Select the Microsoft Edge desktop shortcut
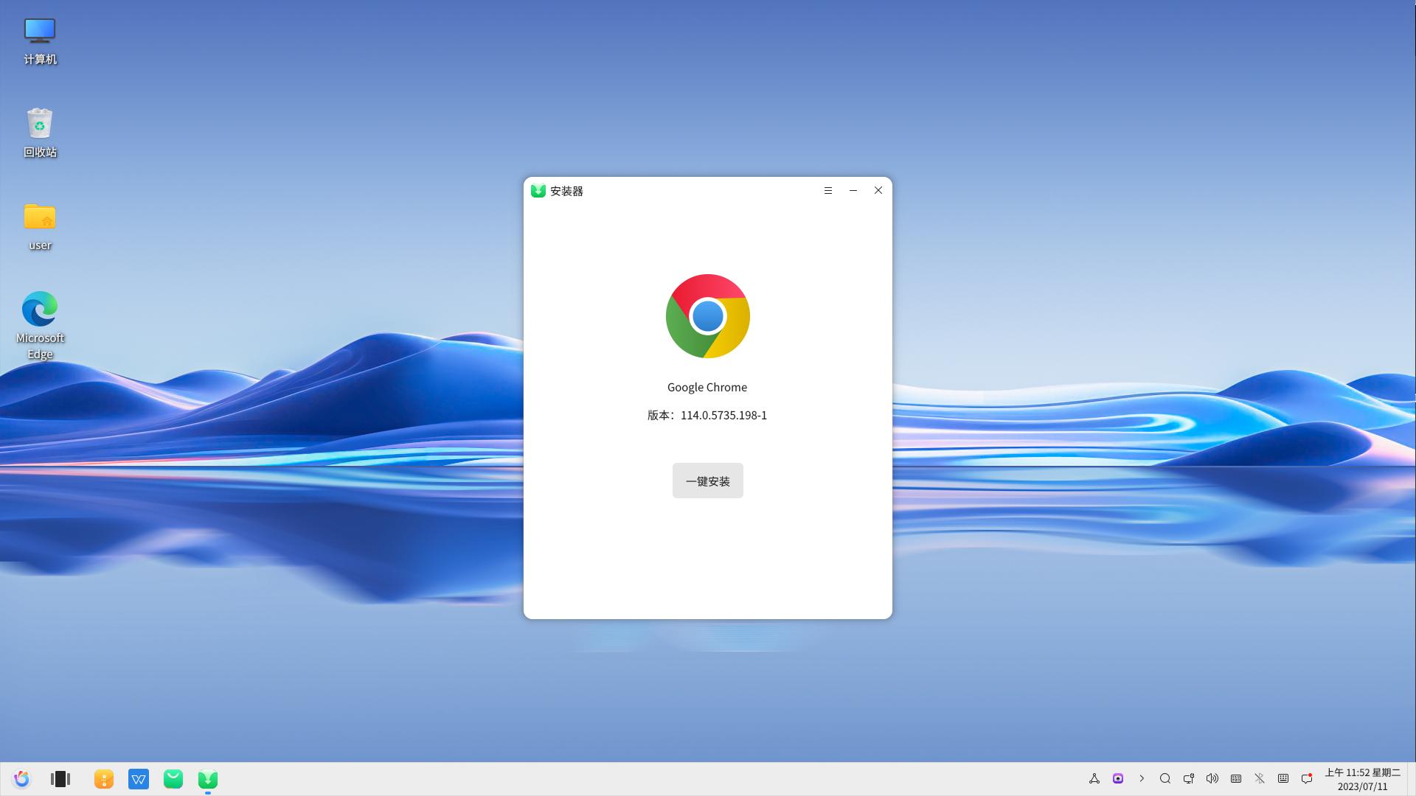 coord(40,324)
